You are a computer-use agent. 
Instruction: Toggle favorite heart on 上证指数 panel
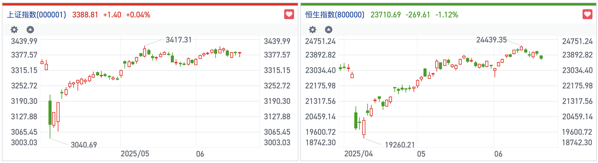pos(289,14)
